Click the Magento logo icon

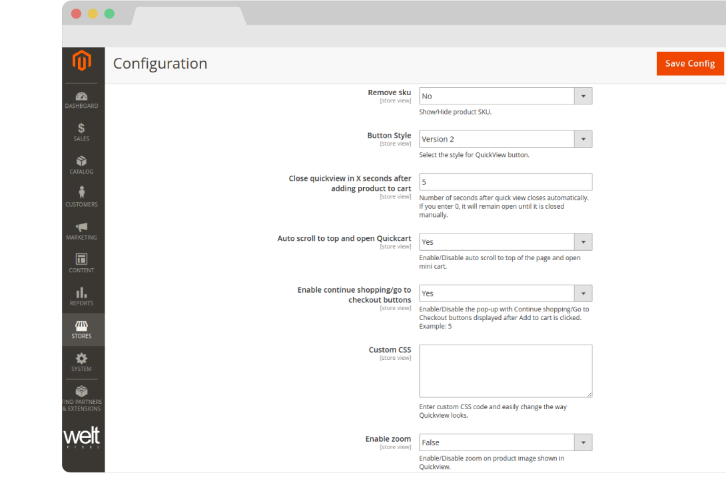[82, 61]
